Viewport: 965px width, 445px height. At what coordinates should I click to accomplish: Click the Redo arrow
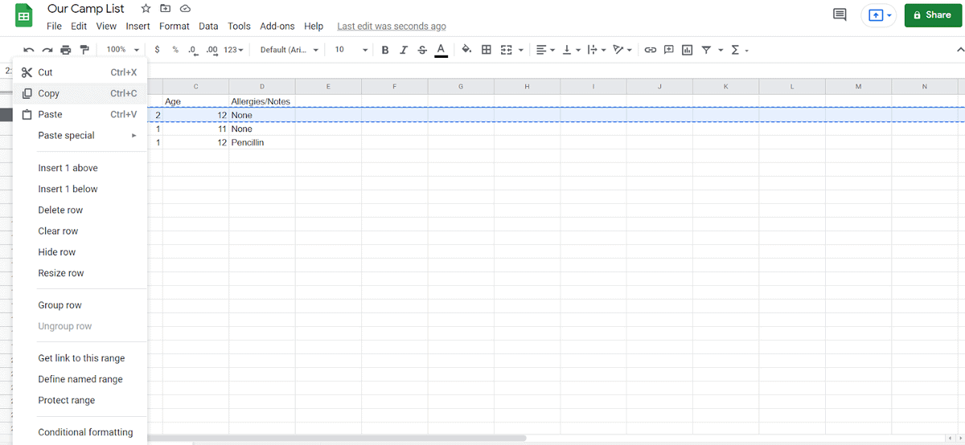pos(47,50)
